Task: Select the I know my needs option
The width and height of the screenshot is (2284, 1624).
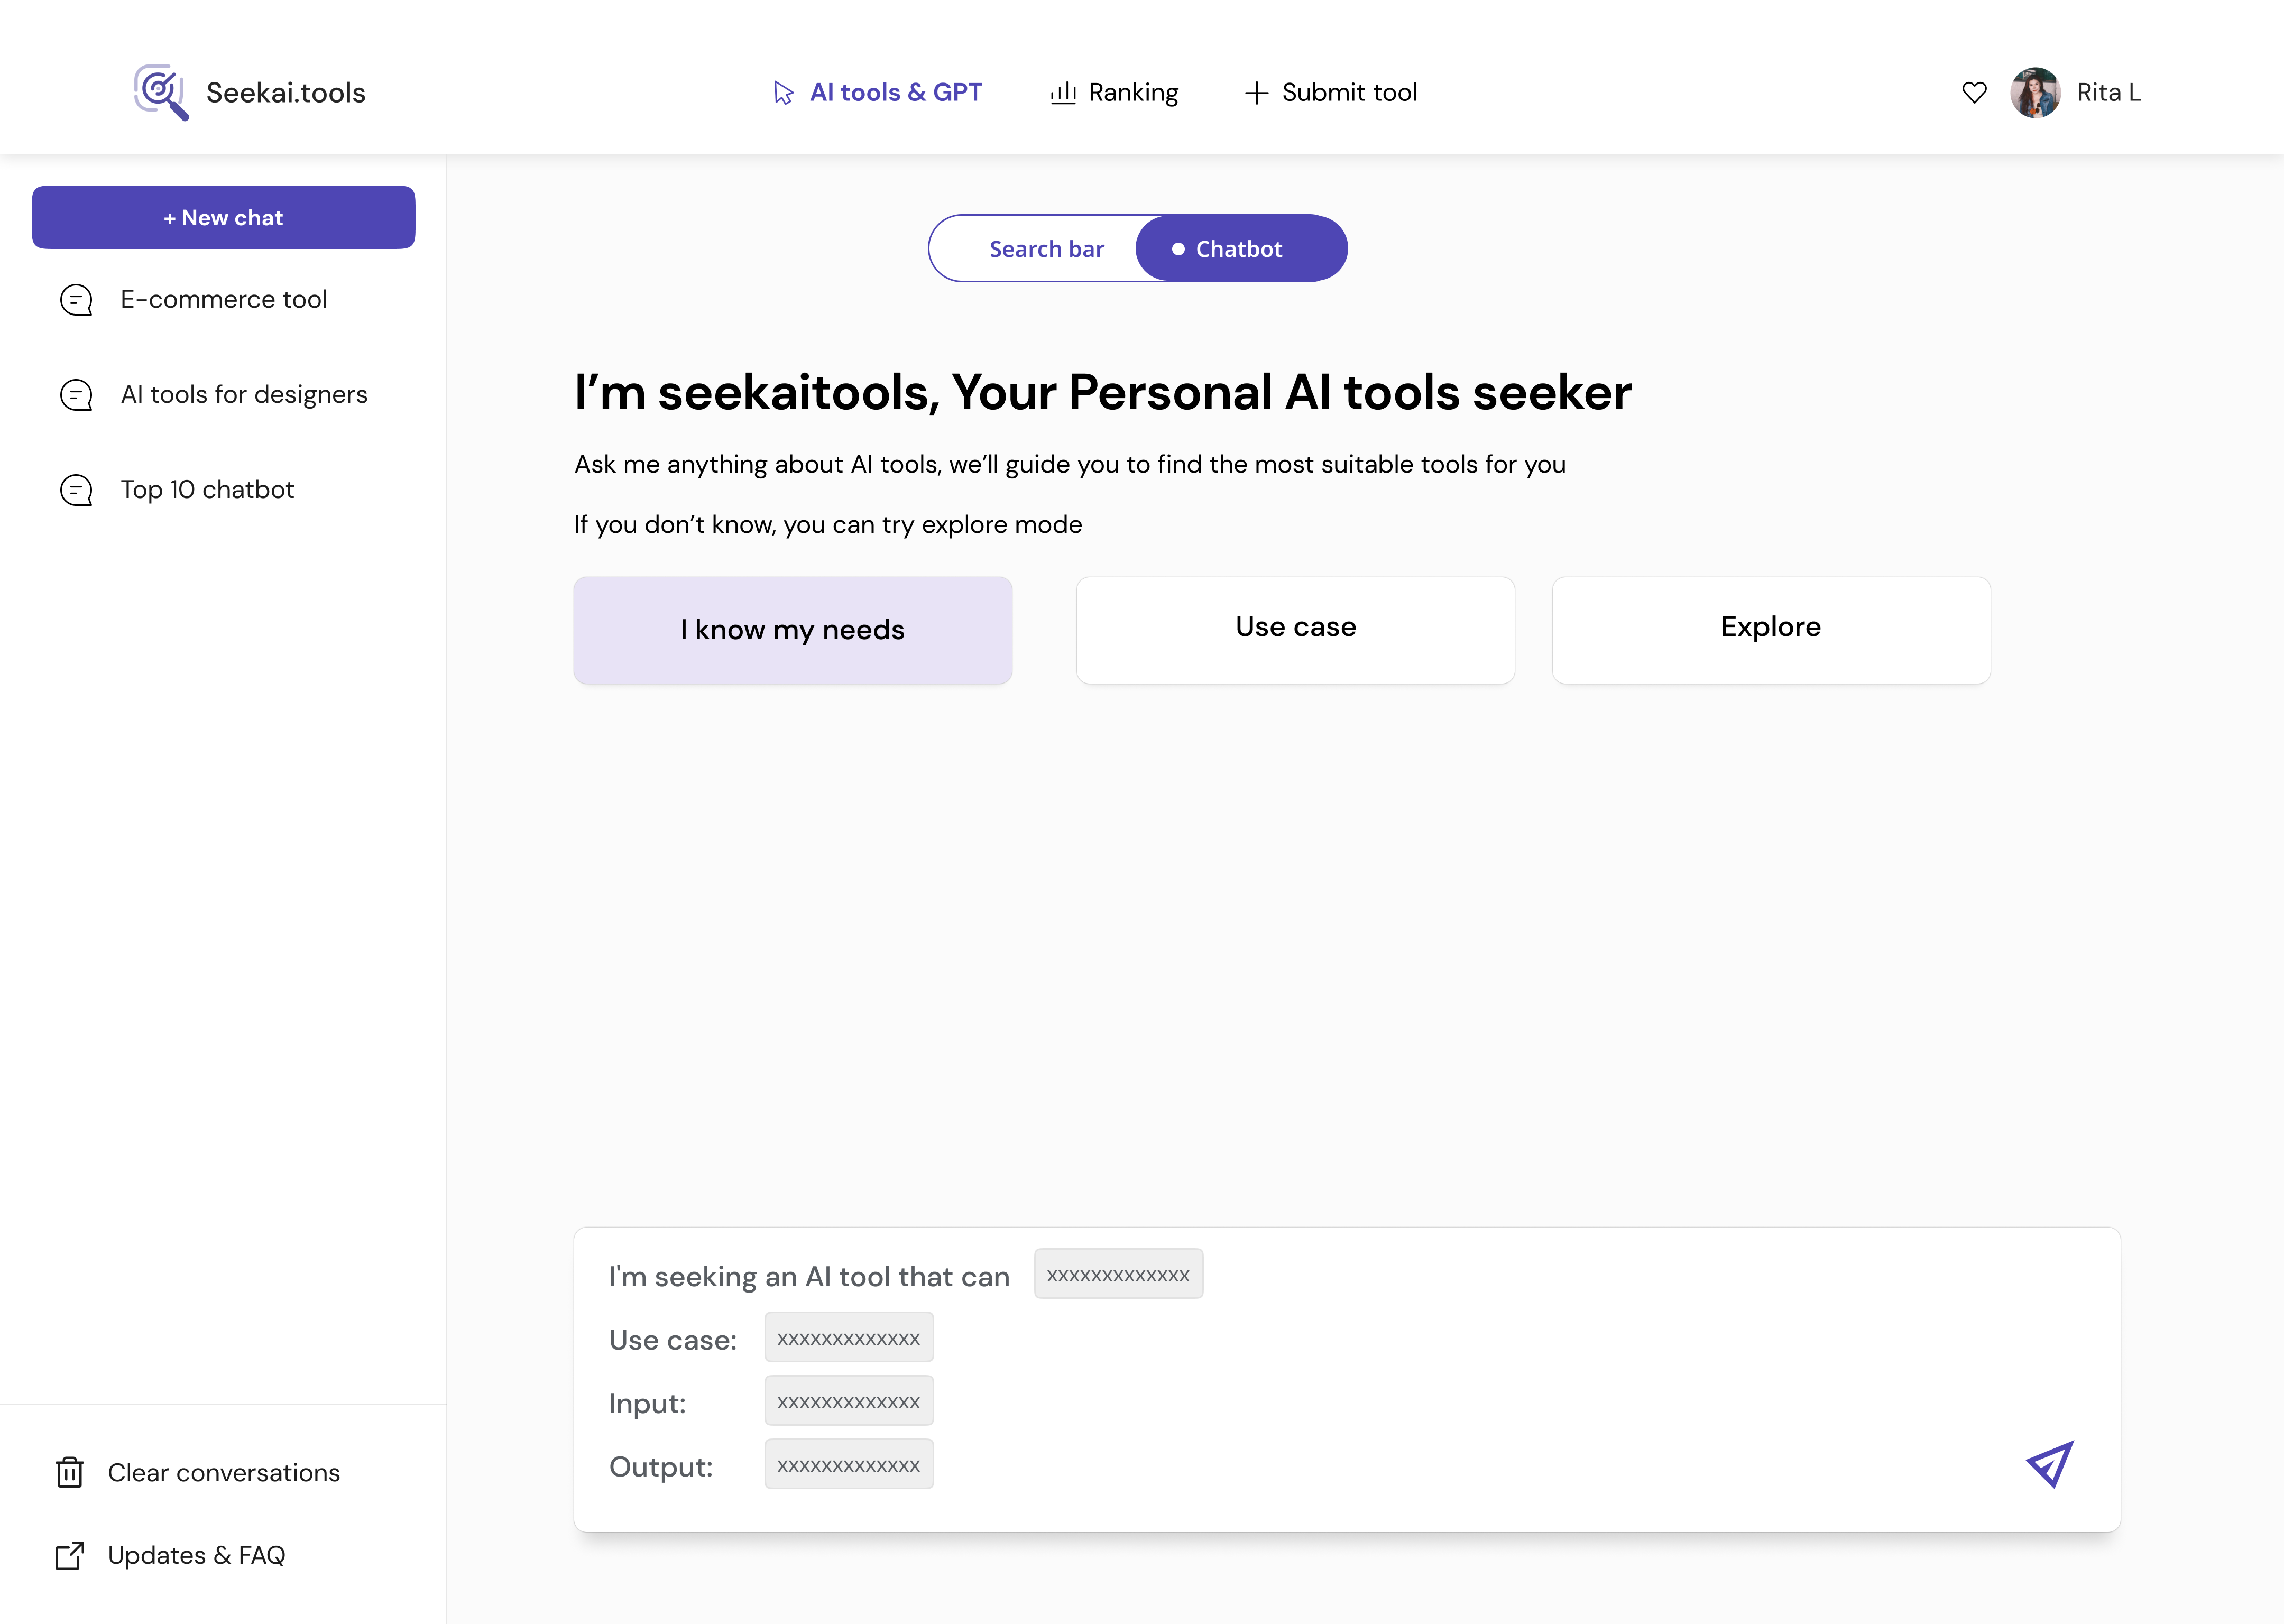Action: (792, 630)
